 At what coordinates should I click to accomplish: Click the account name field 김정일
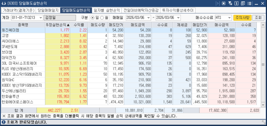coord(60,17)
